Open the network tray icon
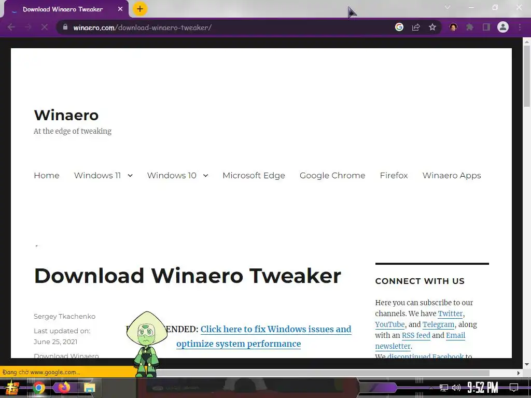This screenshot has height=398, width=531. coord(444,388)
